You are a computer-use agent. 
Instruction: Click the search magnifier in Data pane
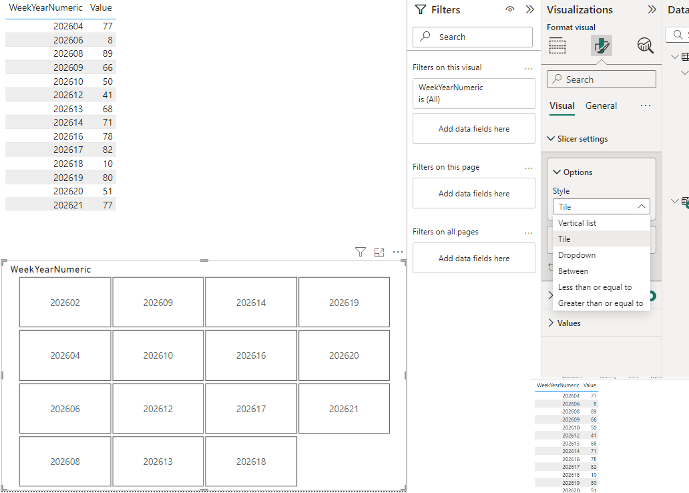[678, 34]
